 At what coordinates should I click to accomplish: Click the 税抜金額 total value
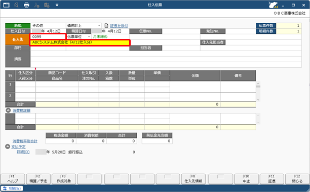[61, 141]
